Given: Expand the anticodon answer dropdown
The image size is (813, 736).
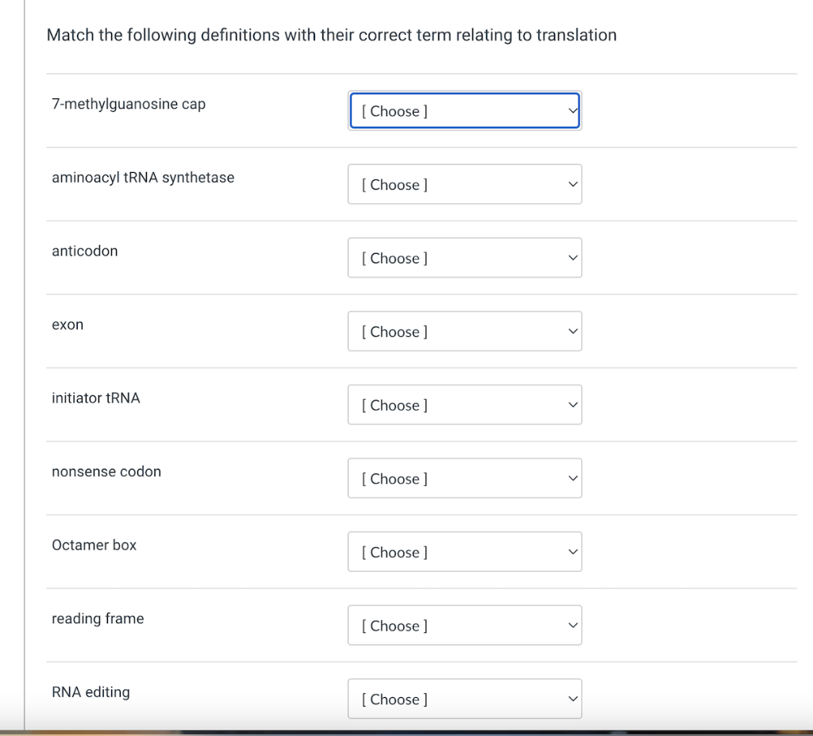Looking at the screenshot, I should [464, 259].
